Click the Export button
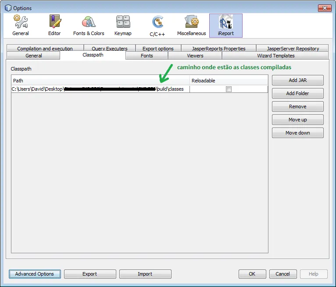This screenshot has height=287, width=336. point(90,274)
